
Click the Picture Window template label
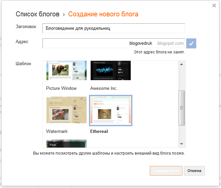61,88
